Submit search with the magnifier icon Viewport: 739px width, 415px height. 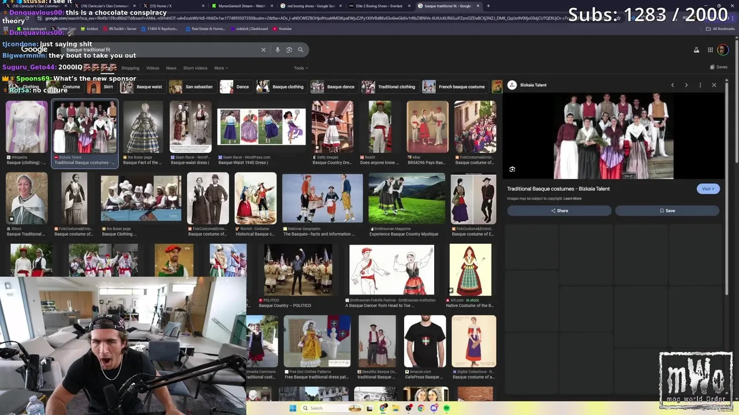[301, 50]
